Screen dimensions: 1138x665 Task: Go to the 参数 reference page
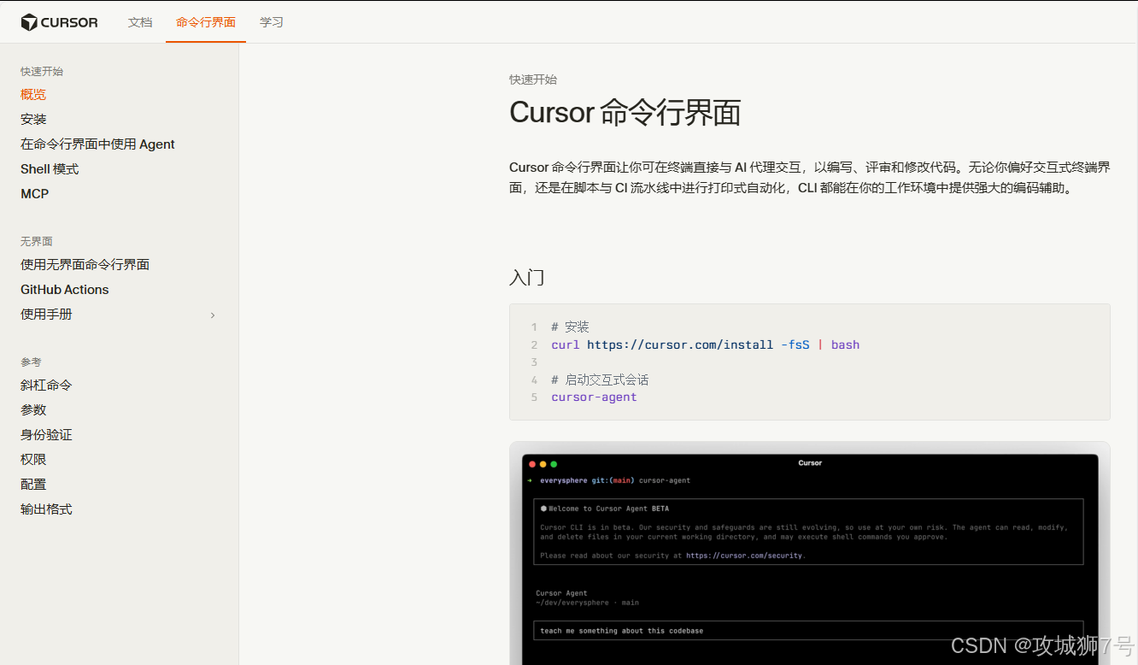point(33,410)
